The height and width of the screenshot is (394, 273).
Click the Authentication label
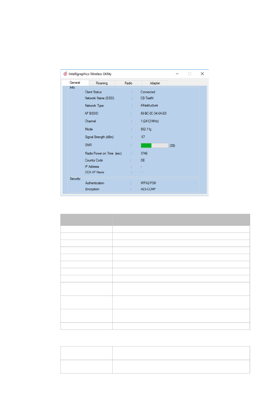point(95,183)
